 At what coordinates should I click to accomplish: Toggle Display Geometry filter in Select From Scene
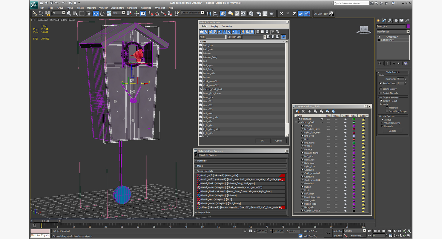[202, 32]
